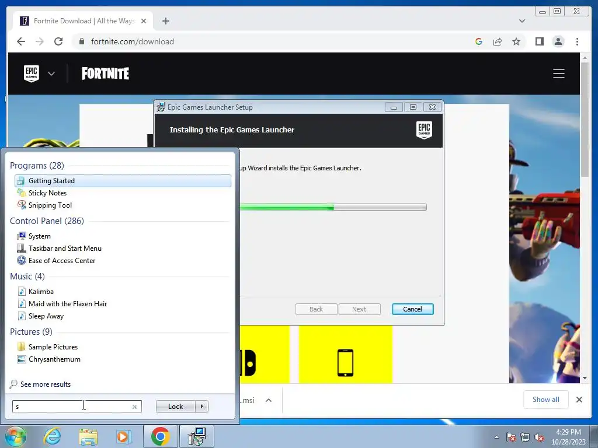The width and height of the screenshot is (598, 448).
Task: Click the Epic Games logo in installer header
Action: click(424, 130)
